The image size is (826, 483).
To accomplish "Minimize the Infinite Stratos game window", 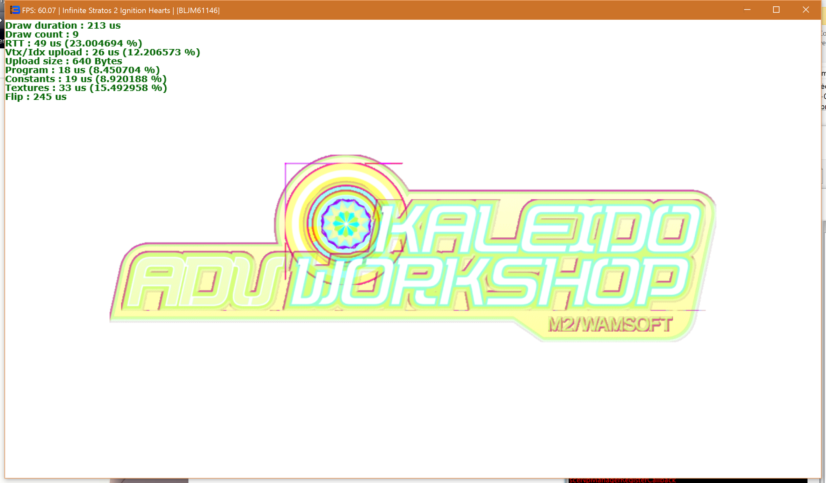I will pos(747,10).
